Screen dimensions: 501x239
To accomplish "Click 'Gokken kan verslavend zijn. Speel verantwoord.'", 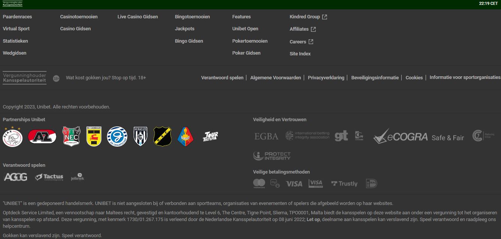I will click(x=52, y=236).
